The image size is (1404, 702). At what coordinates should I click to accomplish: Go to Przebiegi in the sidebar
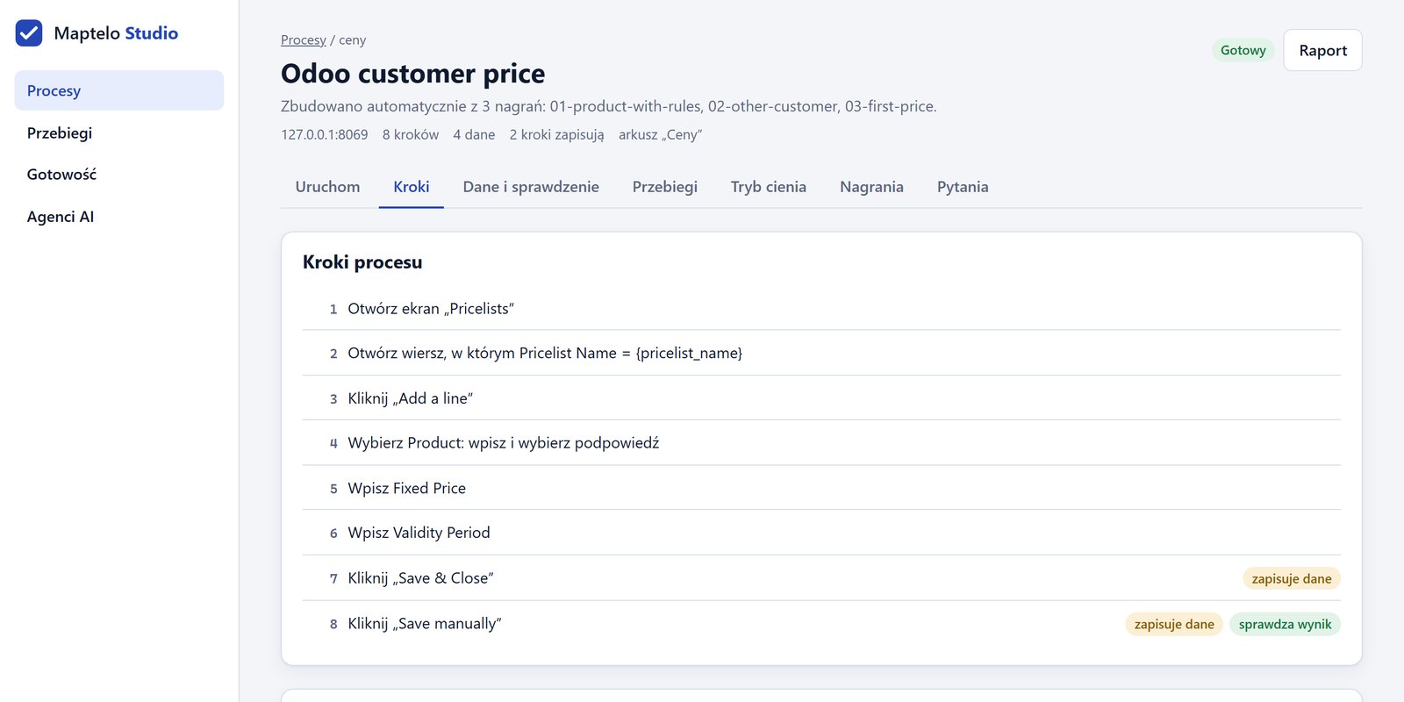119,133
